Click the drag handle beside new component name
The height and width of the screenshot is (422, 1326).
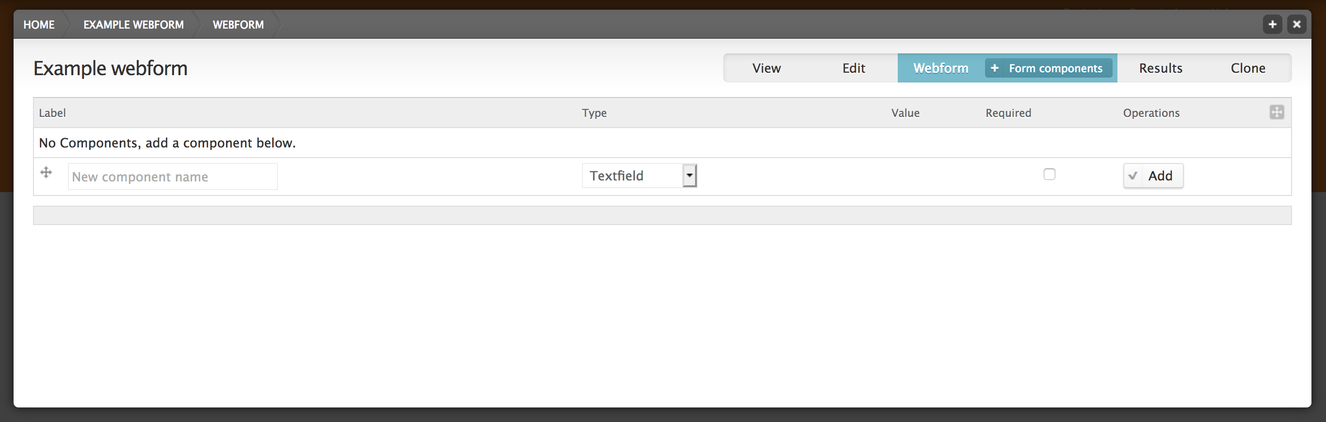pos(47,172)
